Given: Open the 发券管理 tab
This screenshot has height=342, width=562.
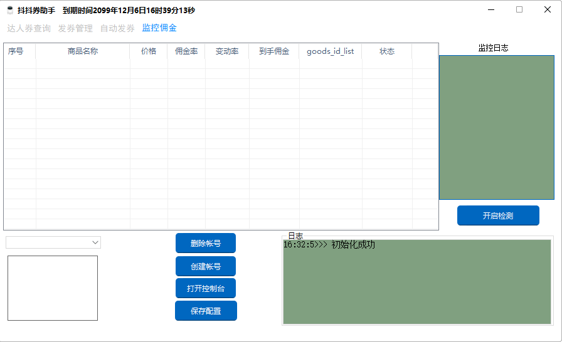Looking at the screenshot, I should 75,28.
